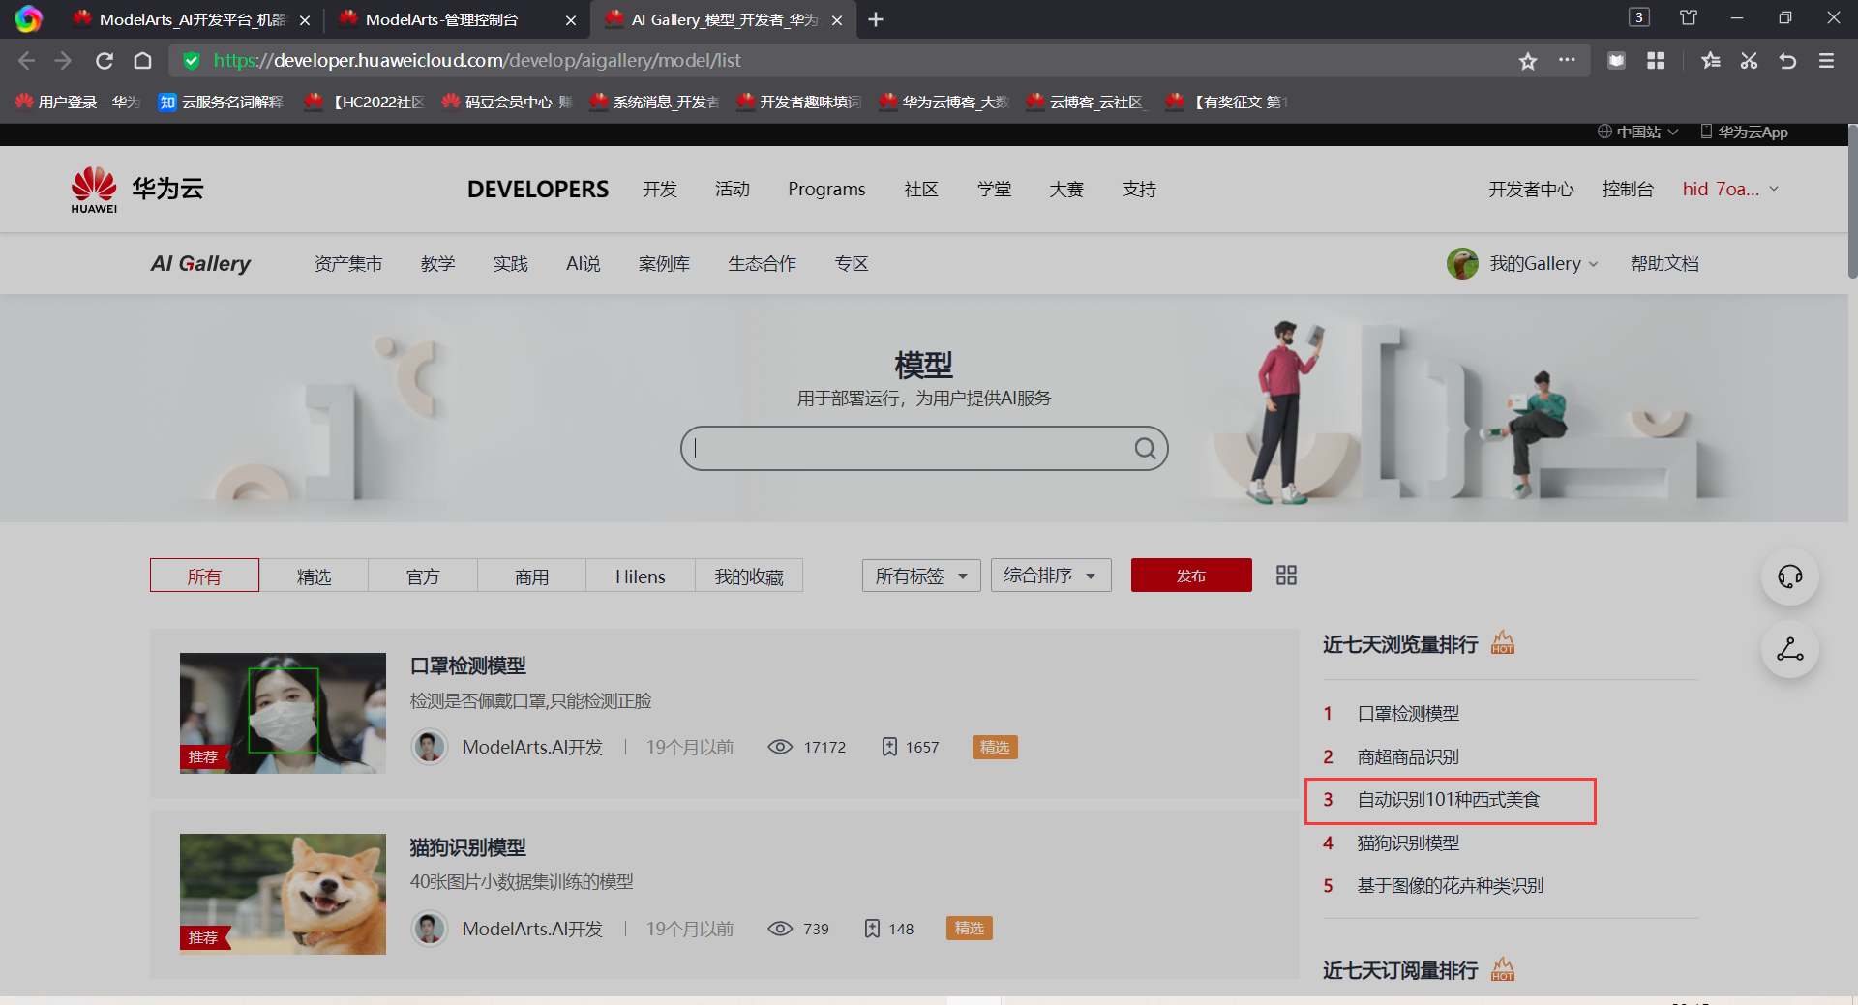Viewport: 1858px width, 1005px height.
Task: Click the model search input field
Action: point(910,449)
